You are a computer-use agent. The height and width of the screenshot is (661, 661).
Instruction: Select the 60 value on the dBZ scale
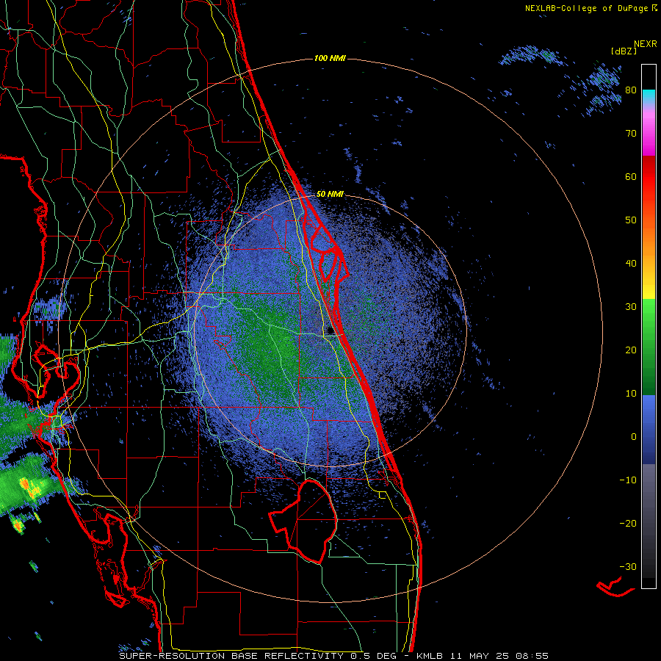coord(631,176)
